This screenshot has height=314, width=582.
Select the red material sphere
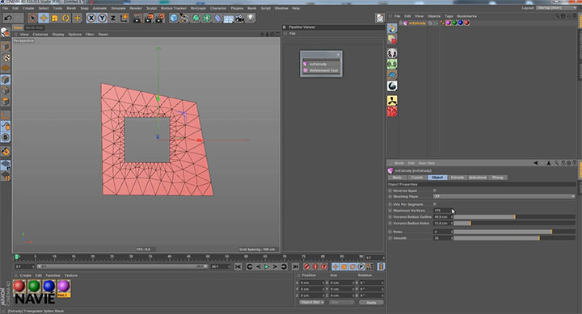tap(19, 287)
